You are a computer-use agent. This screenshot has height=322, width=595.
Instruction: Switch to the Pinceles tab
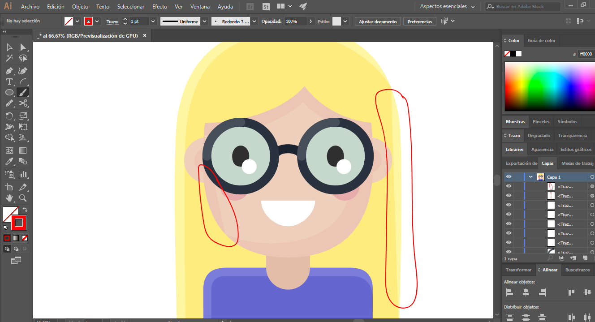(x=541, y=121)
